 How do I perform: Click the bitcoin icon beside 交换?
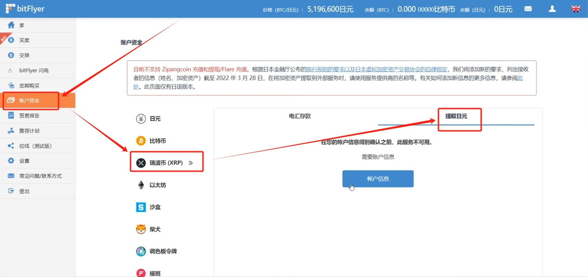click(11, 55)
